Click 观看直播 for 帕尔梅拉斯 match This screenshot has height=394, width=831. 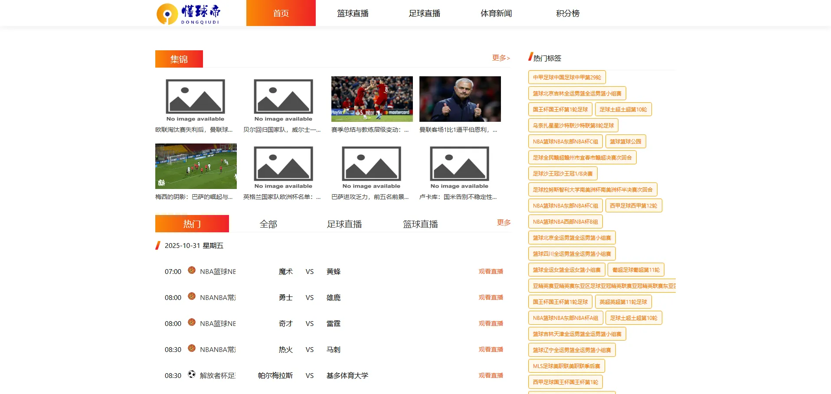coord(491,375)
